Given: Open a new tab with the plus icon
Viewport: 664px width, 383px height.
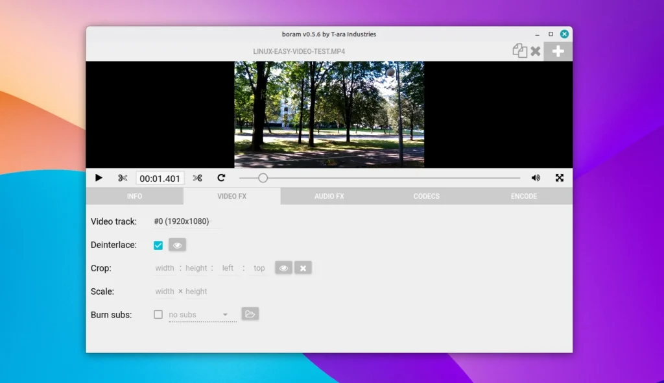Looking at the screenshot, I should point(557,51).
